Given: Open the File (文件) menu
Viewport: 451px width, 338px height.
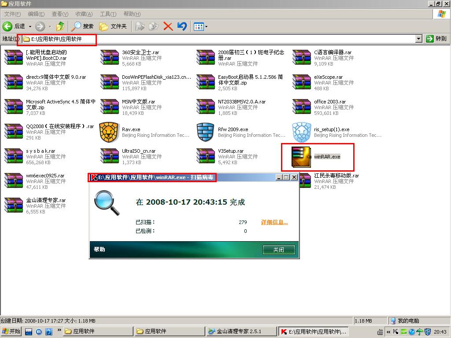Looking at the screenshot, I should (x=12, y=14).
